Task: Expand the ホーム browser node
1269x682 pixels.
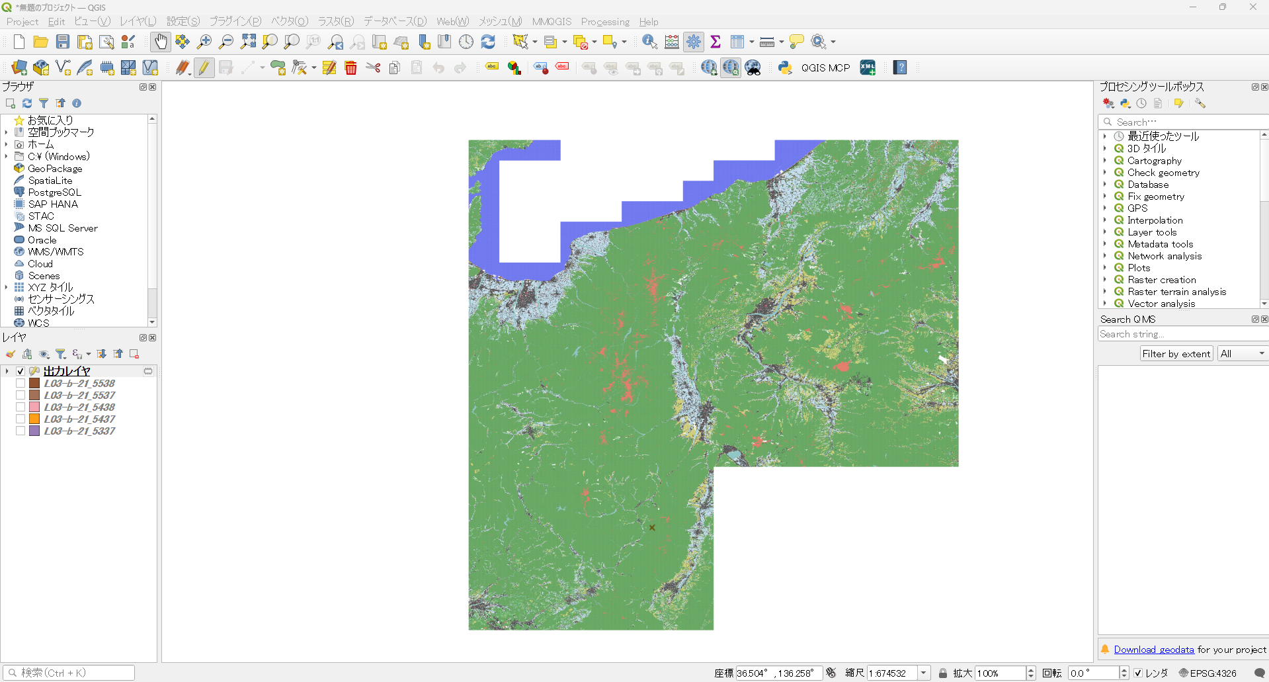Action: pyautogui.click(x=7, y=144)
